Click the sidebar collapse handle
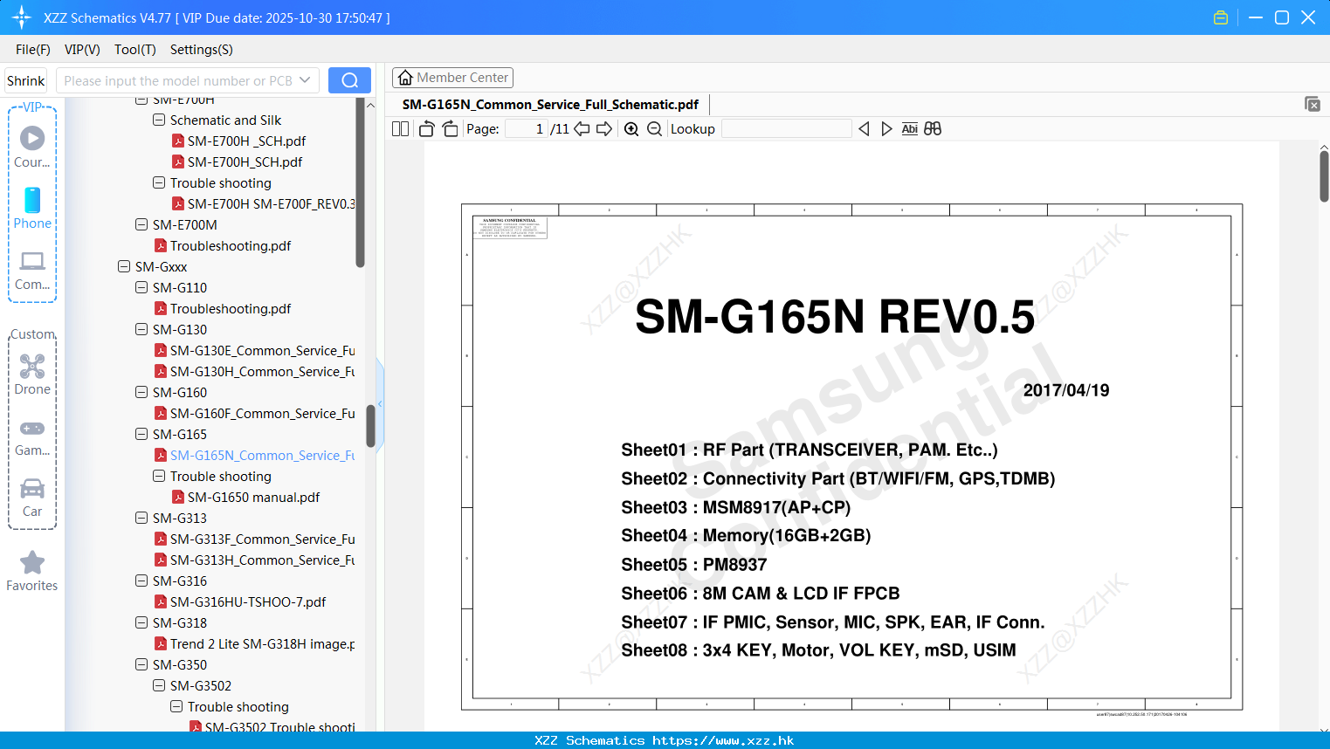 pyautogui.click(x=380, y=403)
